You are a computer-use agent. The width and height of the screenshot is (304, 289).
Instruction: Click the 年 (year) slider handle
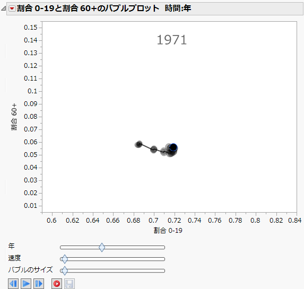tap(102, 247)
